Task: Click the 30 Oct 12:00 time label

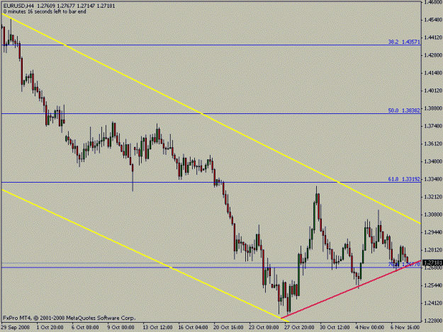Action: [x=335, y=328]
